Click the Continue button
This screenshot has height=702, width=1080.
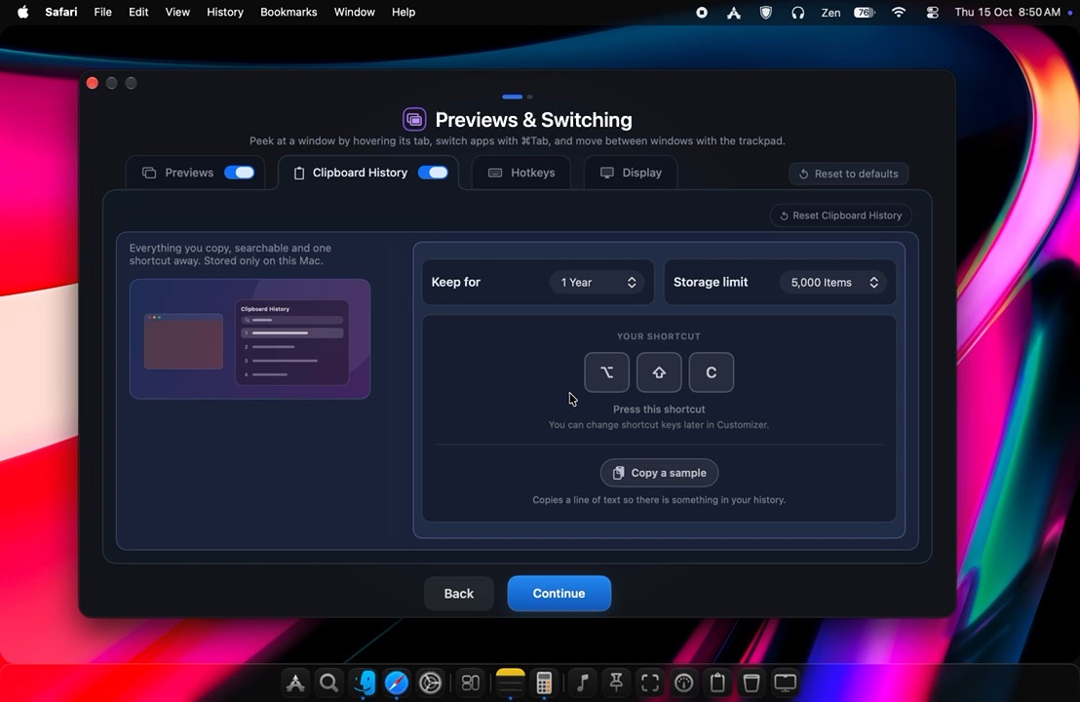(x=559, y=593)
